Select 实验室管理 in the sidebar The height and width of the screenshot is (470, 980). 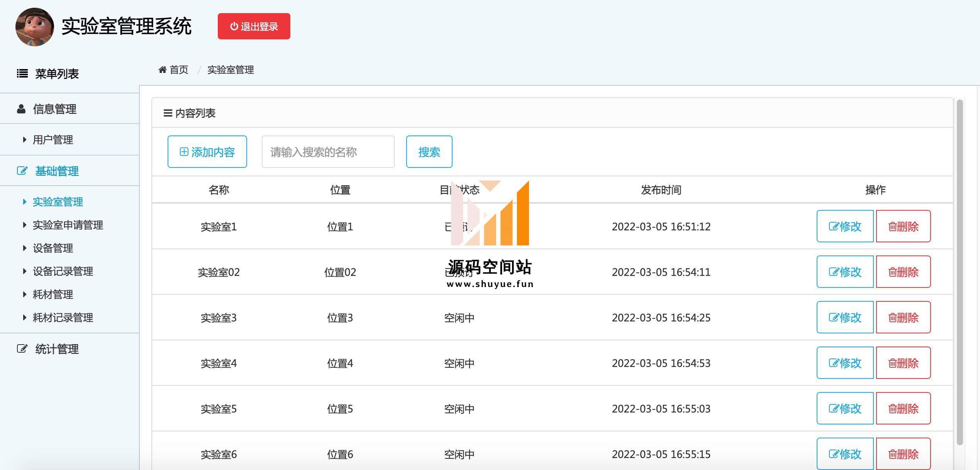click(x=58, y=202)
